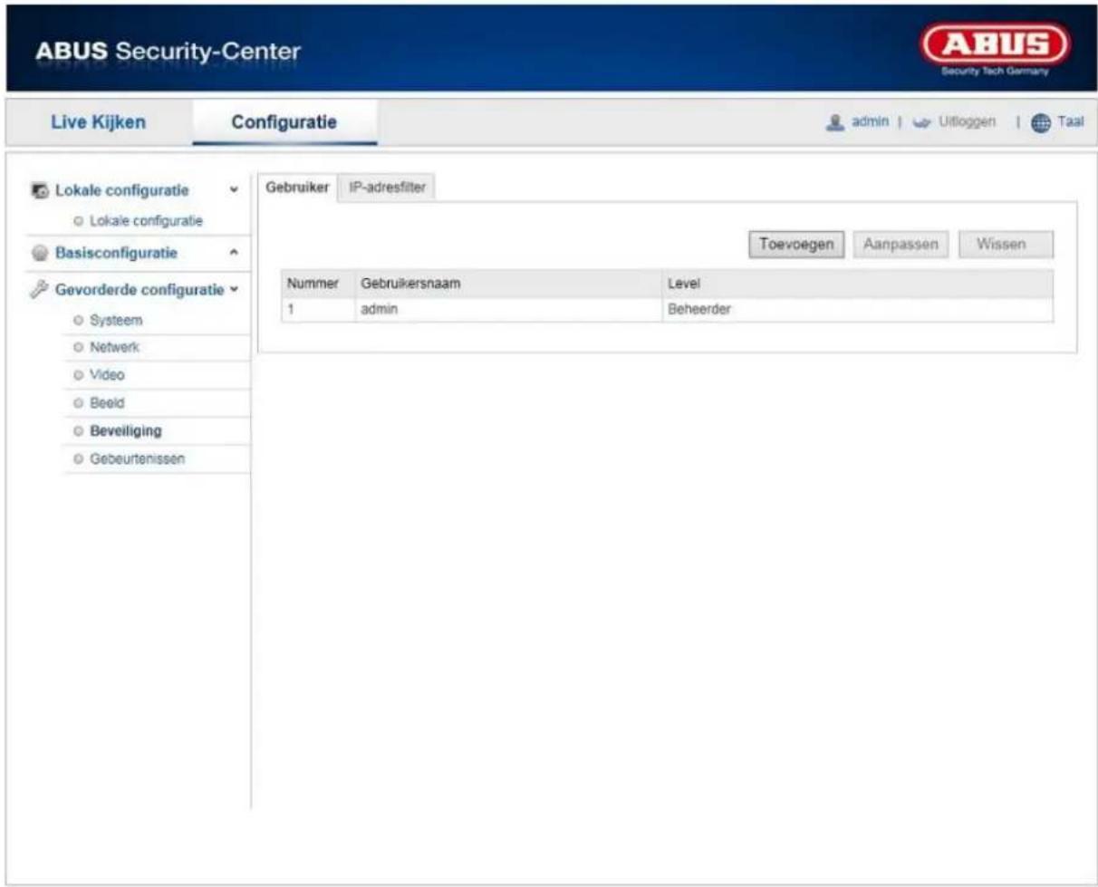Collapse the Gevorderde configuratie section arrow
The height and width of the screenshot is (887, 1098).
tap(234, 290)
